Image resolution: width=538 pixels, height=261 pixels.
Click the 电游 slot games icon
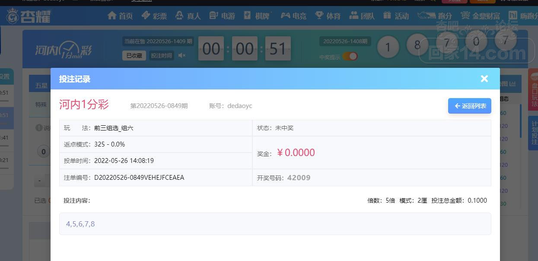click(x=213, y=16)
